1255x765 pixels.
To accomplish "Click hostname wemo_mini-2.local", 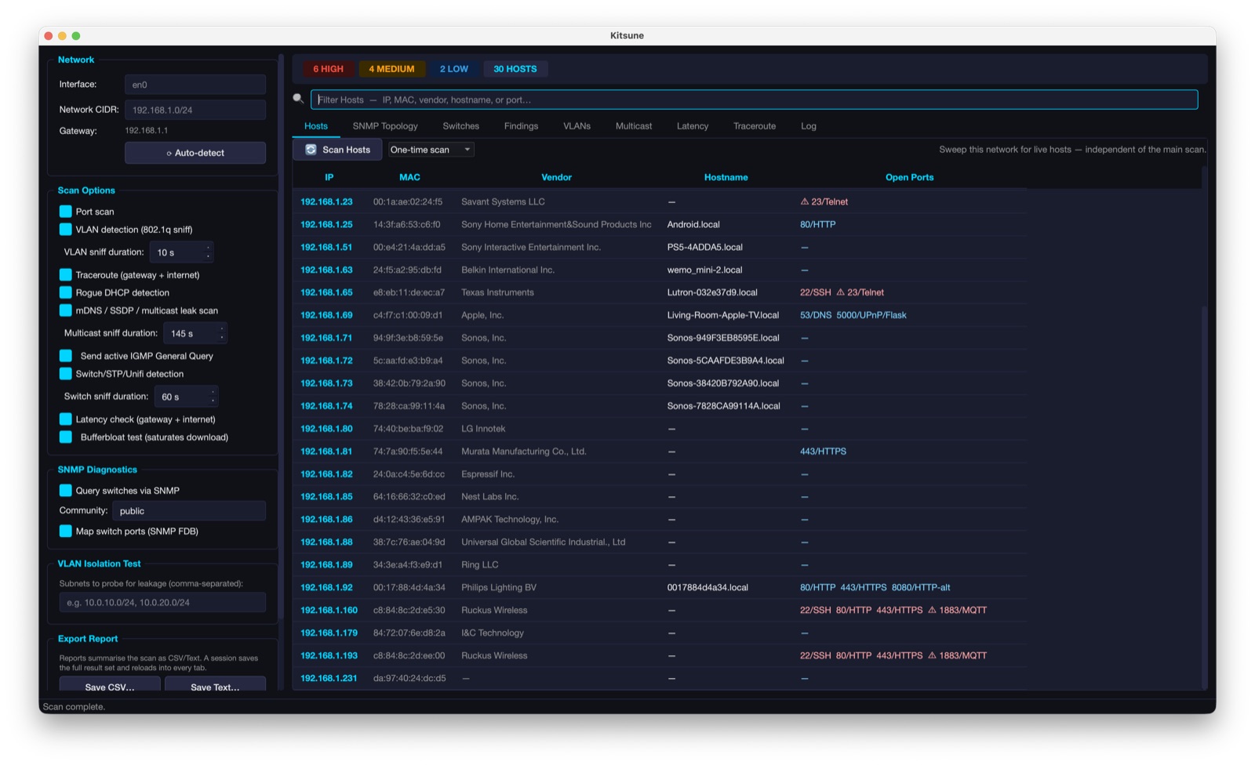I will tap(704, 270).
